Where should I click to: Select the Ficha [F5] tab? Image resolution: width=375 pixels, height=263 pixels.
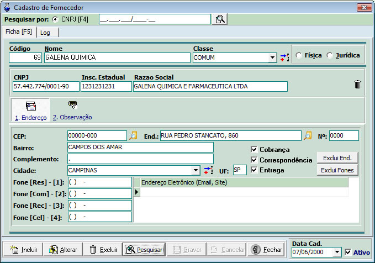tap(19, 32)
